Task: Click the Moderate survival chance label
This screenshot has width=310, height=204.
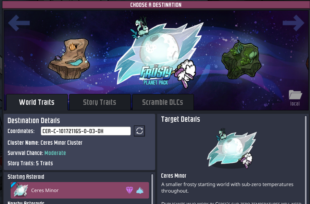Action: [55, 153]
